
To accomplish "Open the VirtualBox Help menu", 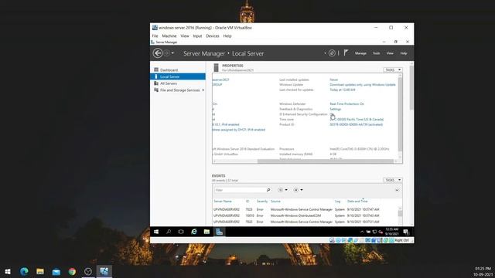I will point(227,36).
